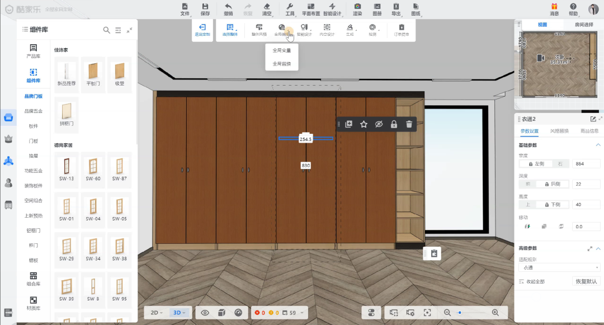Click 收起全部 collapse all
The width and height of the screenshot is (604, 325).
532,281
